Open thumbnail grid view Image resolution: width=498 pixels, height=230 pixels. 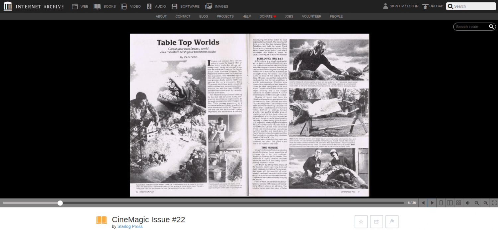click(x=458, y=203)
